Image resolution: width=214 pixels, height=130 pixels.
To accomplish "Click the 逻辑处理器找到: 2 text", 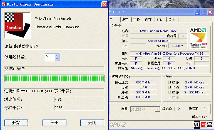I will pos(21,47).
